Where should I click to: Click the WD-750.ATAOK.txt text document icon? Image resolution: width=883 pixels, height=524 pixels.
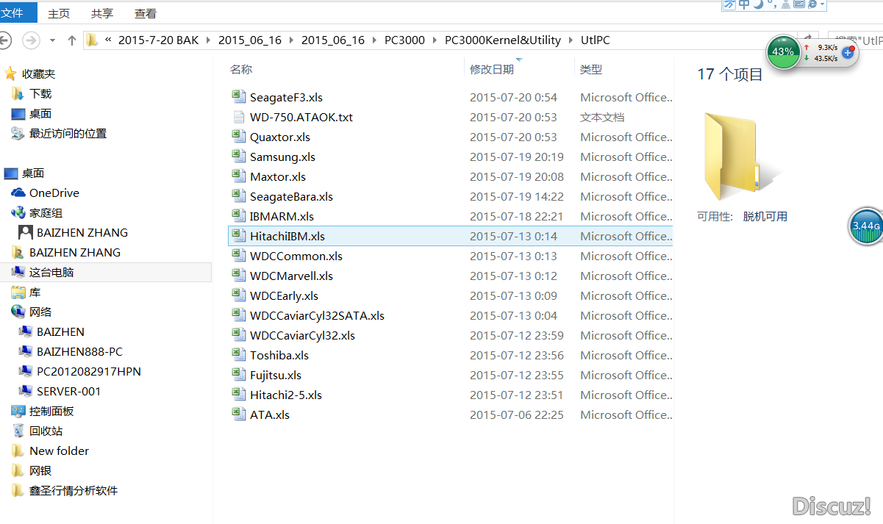[237, 116]
